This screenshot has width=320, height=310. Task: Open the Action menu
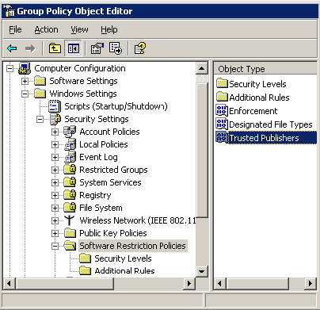click(46, 29)
